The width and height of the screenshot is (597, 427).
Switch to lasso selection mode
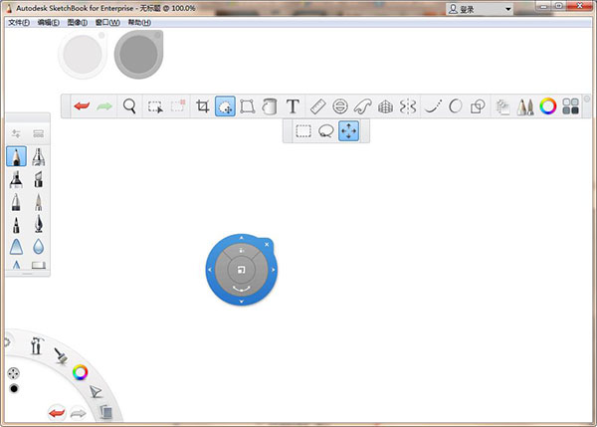(x=325, y=131)
